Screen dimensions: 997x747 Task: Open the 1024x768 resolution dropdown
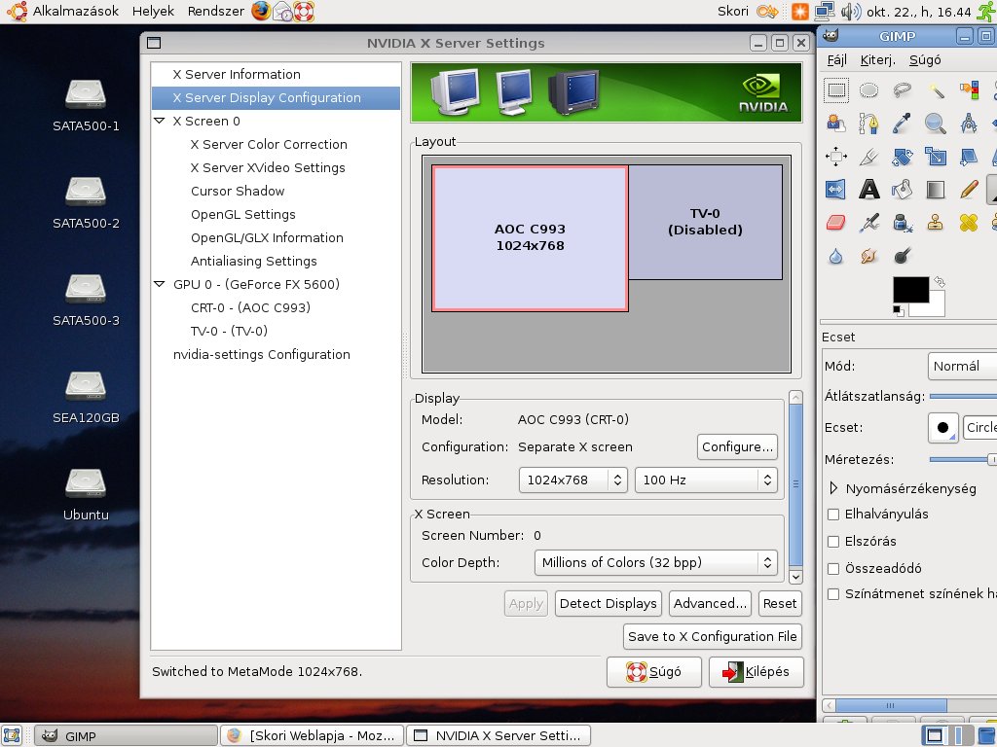click(574, 480)
